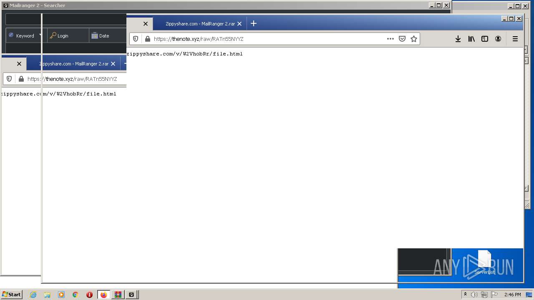Open a new tab with plus button
The height and width of the screenshot is (300, 534).
(x=254, y=23)
